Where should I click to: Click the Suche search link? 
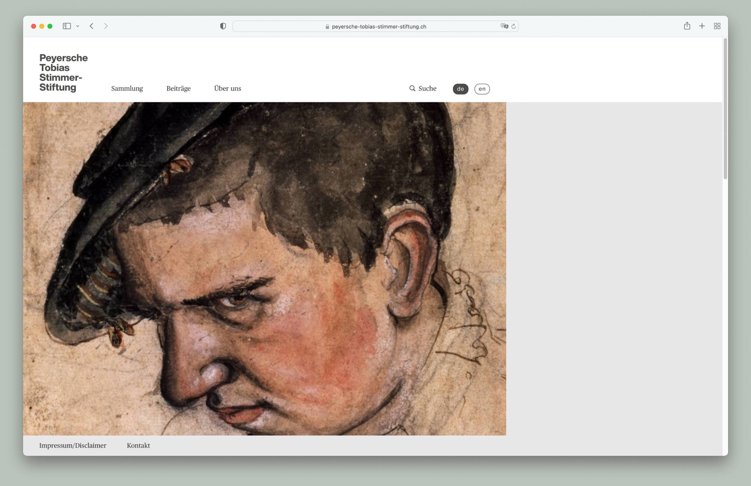pos(427,88)
